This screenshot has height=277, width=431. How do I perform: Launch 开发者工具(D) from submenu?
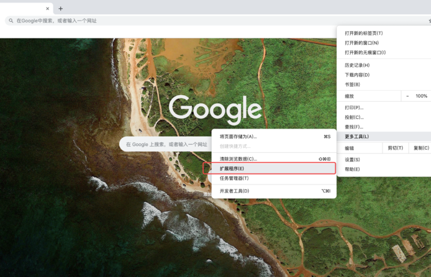pyautogui.click(x=235, y=191)
